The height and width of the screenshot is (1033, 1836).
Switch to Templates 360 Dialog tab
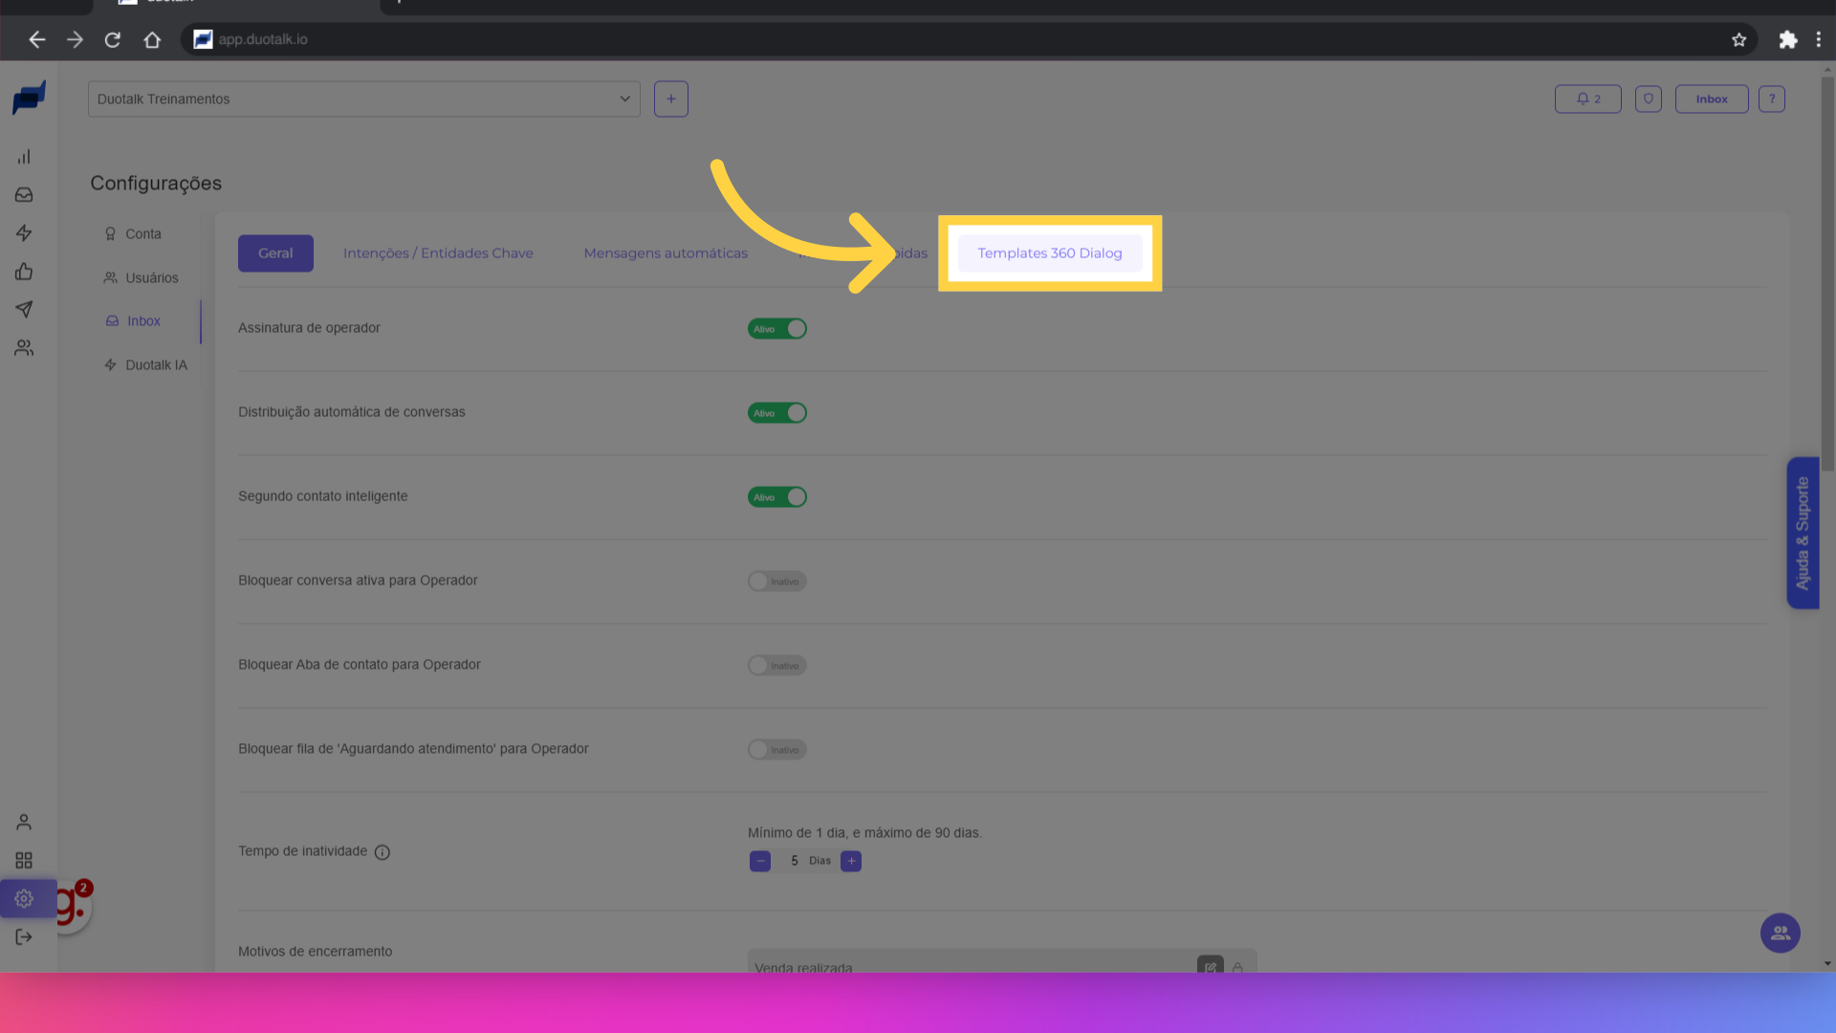(1049, 253)
